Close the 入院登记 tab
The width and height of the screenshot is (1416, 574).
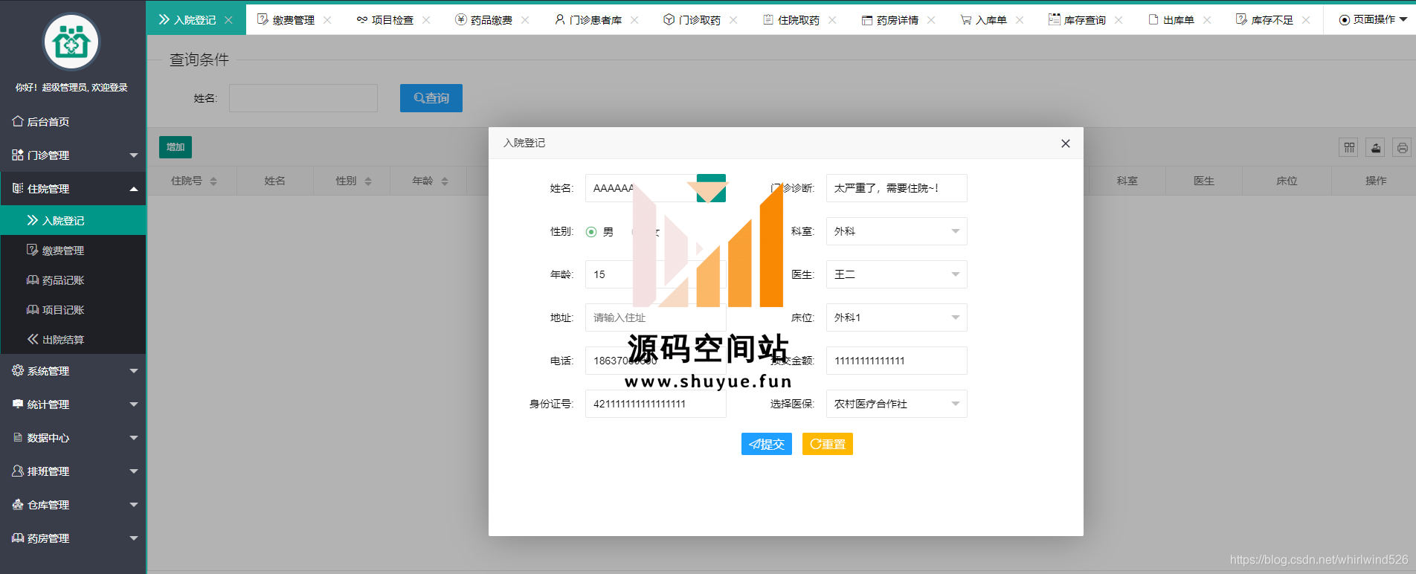(x=228, y=20)
